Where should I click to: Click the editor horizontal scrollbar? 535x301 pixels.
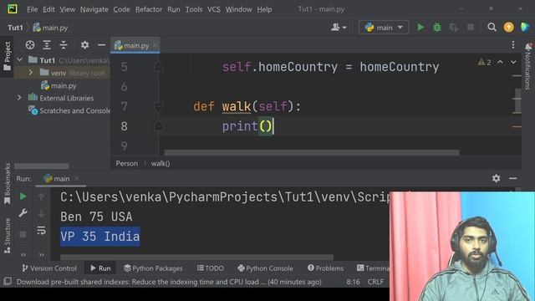click(312, 152)
